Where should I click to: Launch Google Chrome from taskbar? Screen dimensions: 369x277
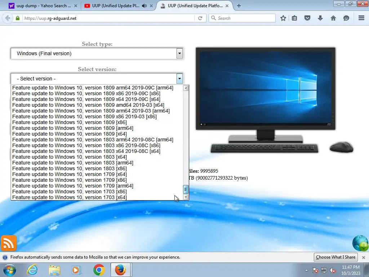coord(99,270)
